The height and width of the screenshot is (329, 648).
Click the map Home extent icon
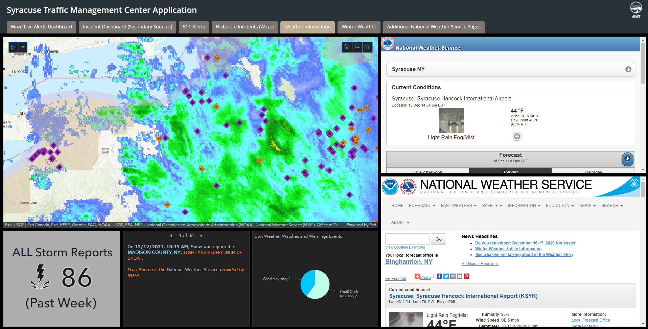[x=347, y=47]
